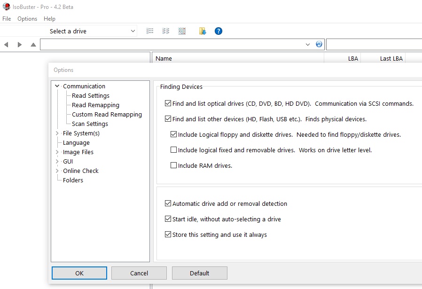Screen dimensions: 422x289
Task: Click Default button to reset options
Action: (x=199, y=273)
